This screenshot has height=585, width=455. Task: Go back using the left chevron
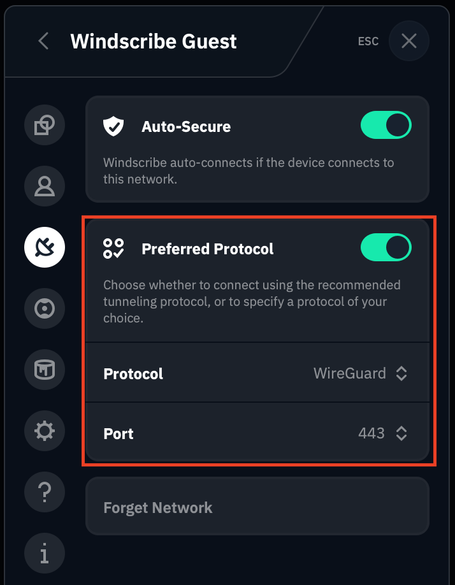[x=43, y=41]
